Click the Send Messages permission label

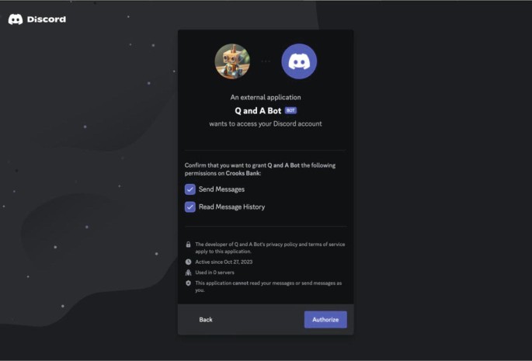pyautogui.click(x=221, y=189)
